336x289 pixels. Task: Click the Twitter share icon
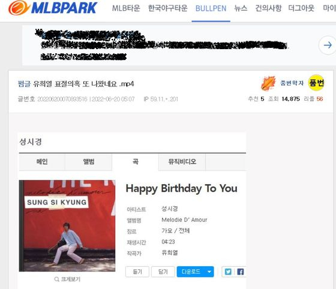pos(228,272)
